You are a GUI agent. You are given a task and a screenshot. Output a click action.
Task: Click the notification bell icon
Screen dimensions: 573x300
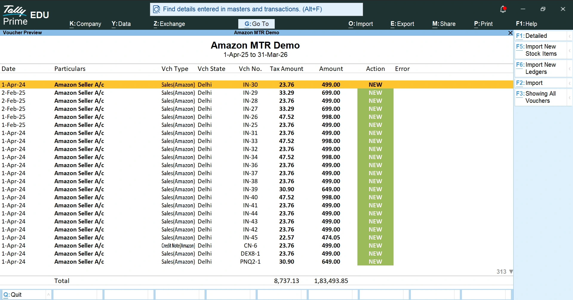tap(503, 9)
